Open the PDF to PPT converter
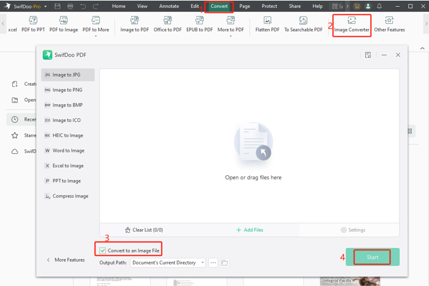The height and width of the screenshot is (286, 429). tap(33, 24)
